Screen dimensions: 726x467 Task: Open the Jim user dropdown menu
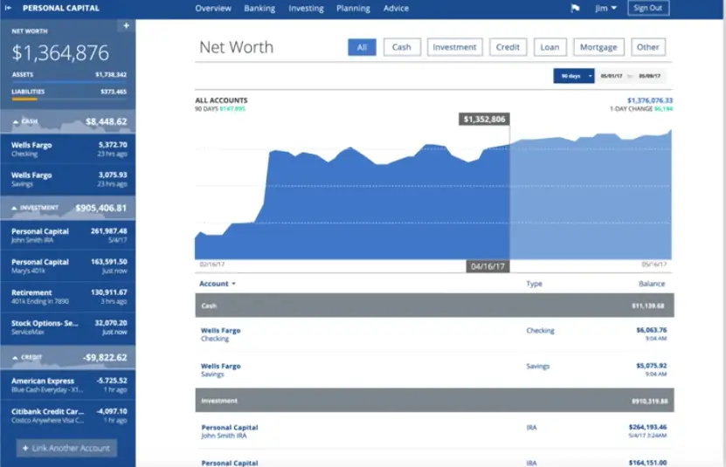tap(605, 9)
